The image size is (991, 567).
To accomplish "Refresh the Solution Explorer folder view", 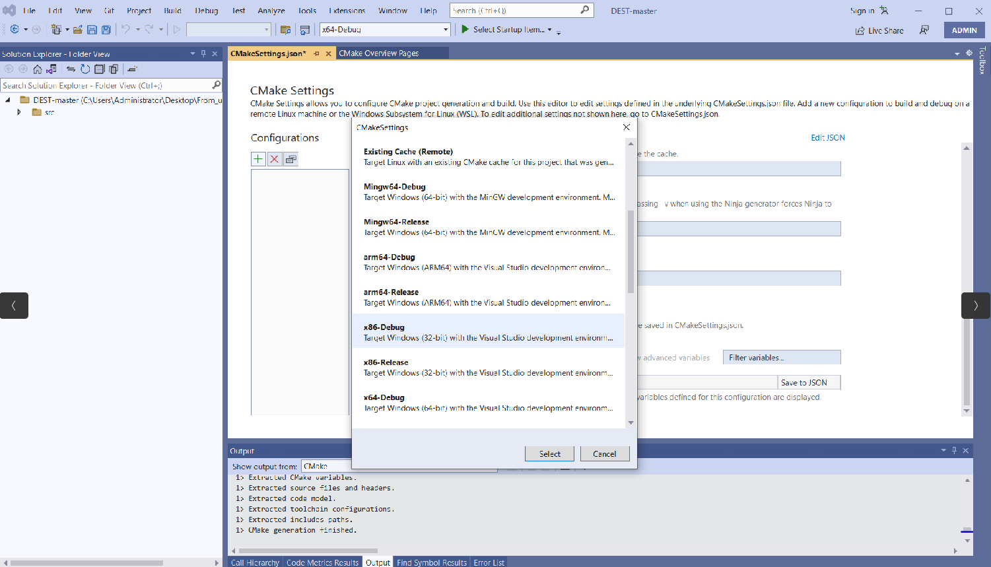I will pos(85,69).
